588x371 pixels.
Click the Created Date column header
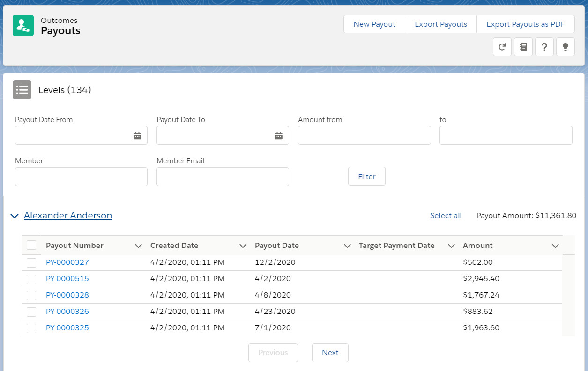(x=174, y=246)
